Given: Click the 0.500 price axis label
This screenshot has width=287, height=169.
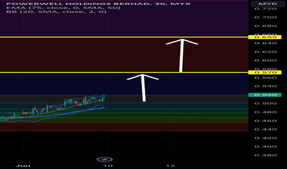Looking at the screenshot, I should (x=265, y=104).
